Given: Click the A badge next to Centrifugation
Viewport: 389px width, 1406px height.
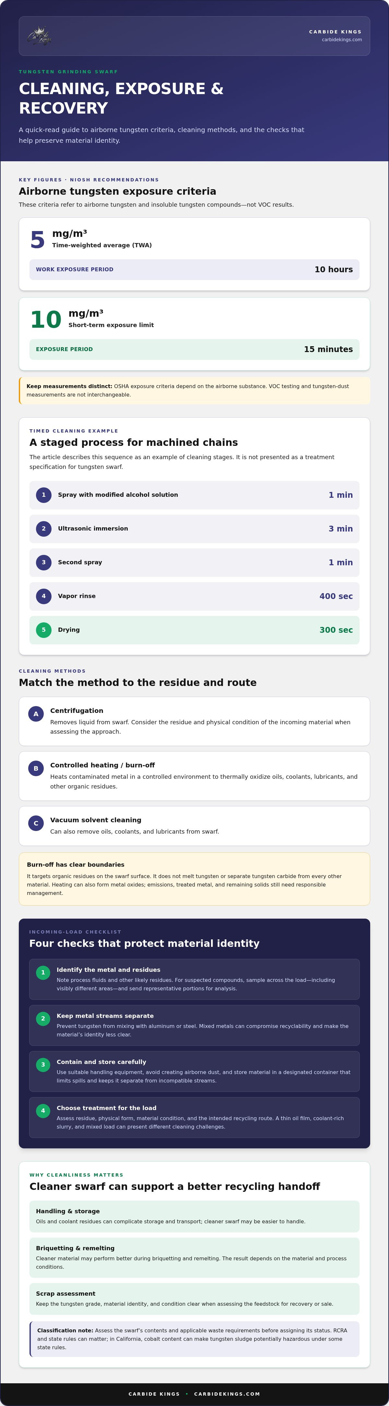Looking at the screenshot, I should pos(36,714).
